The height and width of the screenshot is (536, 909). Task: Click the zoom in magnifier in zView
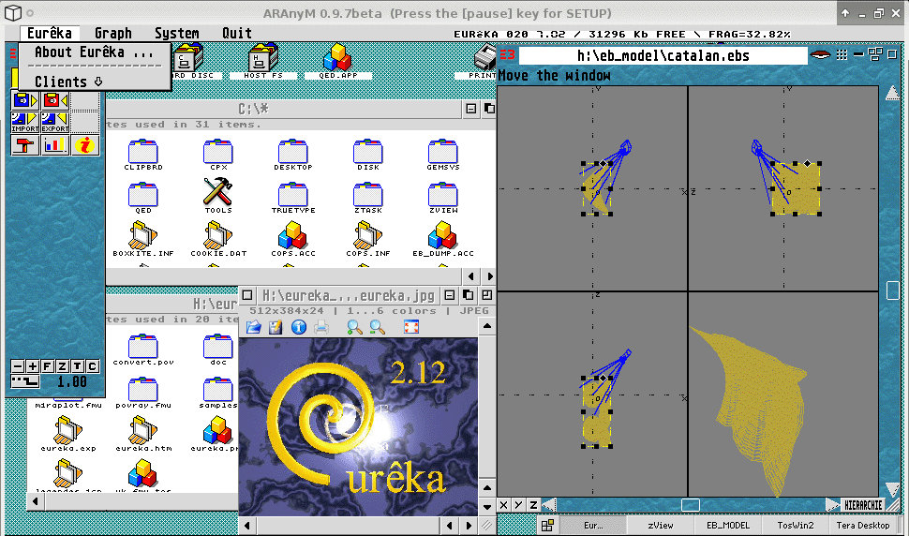[x=354, y=327]
